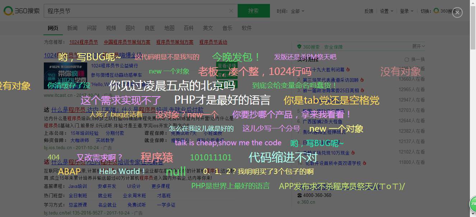Open suggested search 程序员节策划方案

(x=175, y=42)
